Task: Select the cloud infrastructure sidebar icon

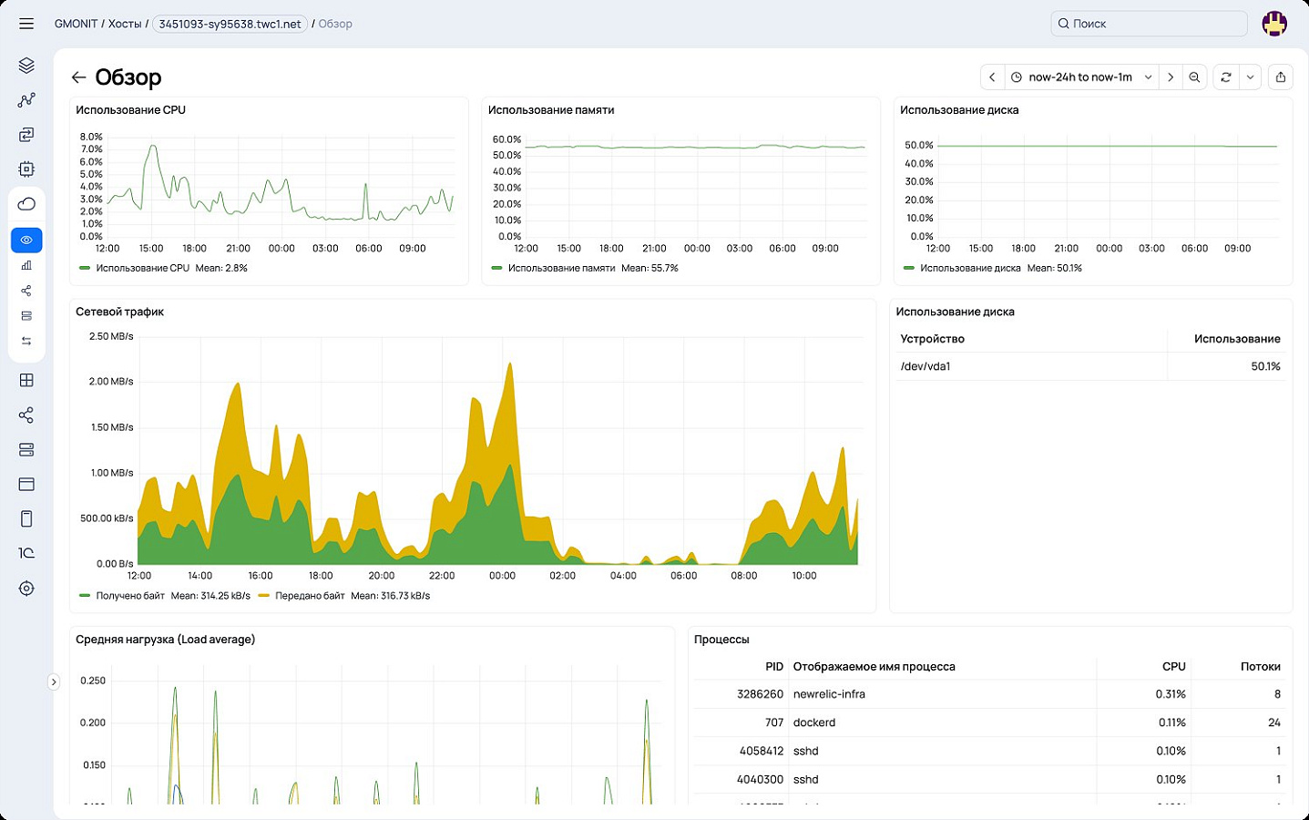Action: point(26,204)
